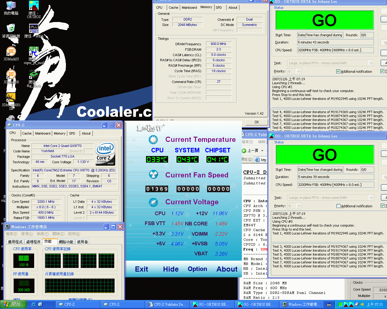387x309 pixels.
Task: Click Duration field showing 5 minutes 39 seconds
Action: pos(336,177)
